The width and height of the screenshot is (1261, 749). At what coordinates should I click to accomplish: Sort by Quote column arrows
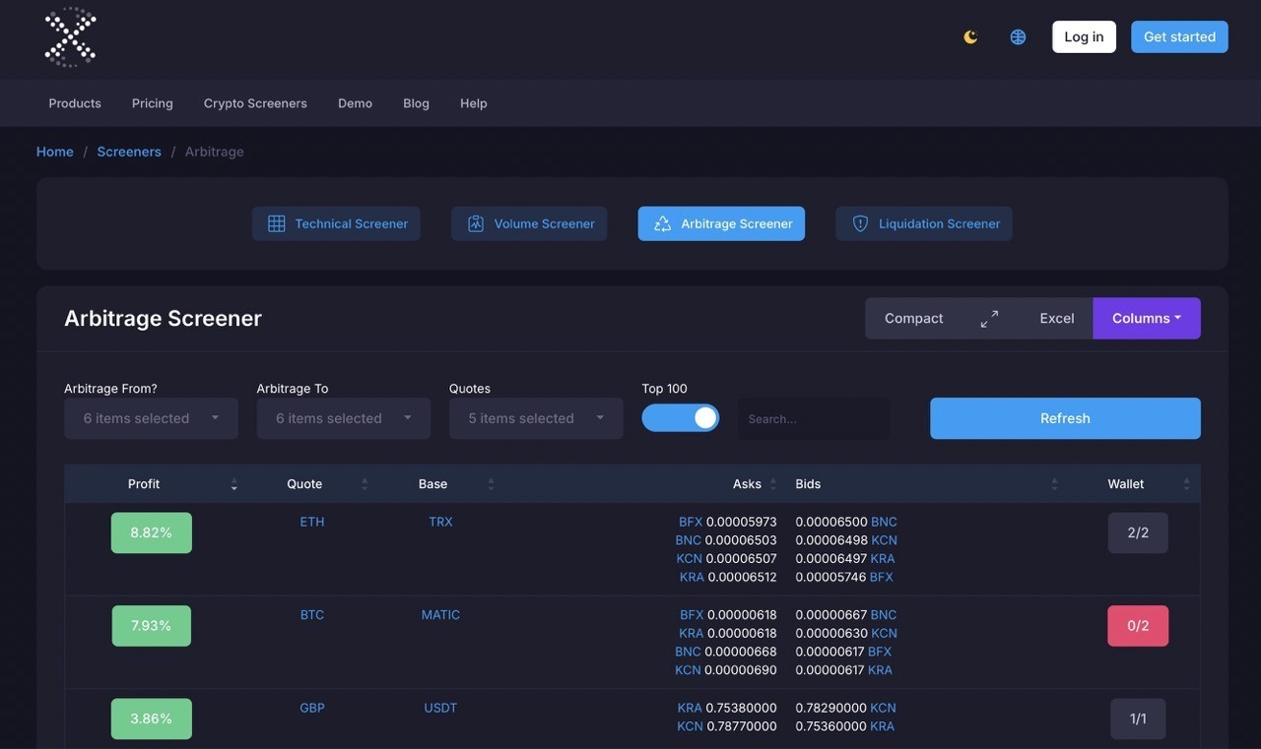click(365, 484)
